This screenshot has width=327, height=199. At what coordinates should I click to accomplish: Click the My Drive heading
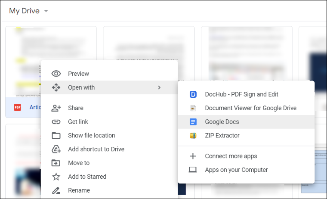(x=24, y=11)
